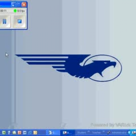Open the Administrator toolbar on taskbar

tap(119, 133)
